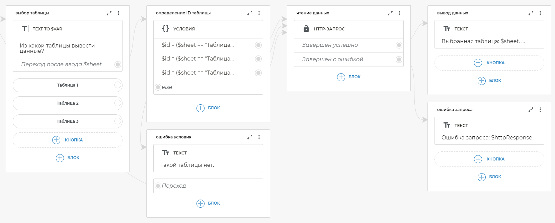This screenshot has width=555, height=223.
Task: Click the 'Таблица 3' button
Action: (68, 121)
